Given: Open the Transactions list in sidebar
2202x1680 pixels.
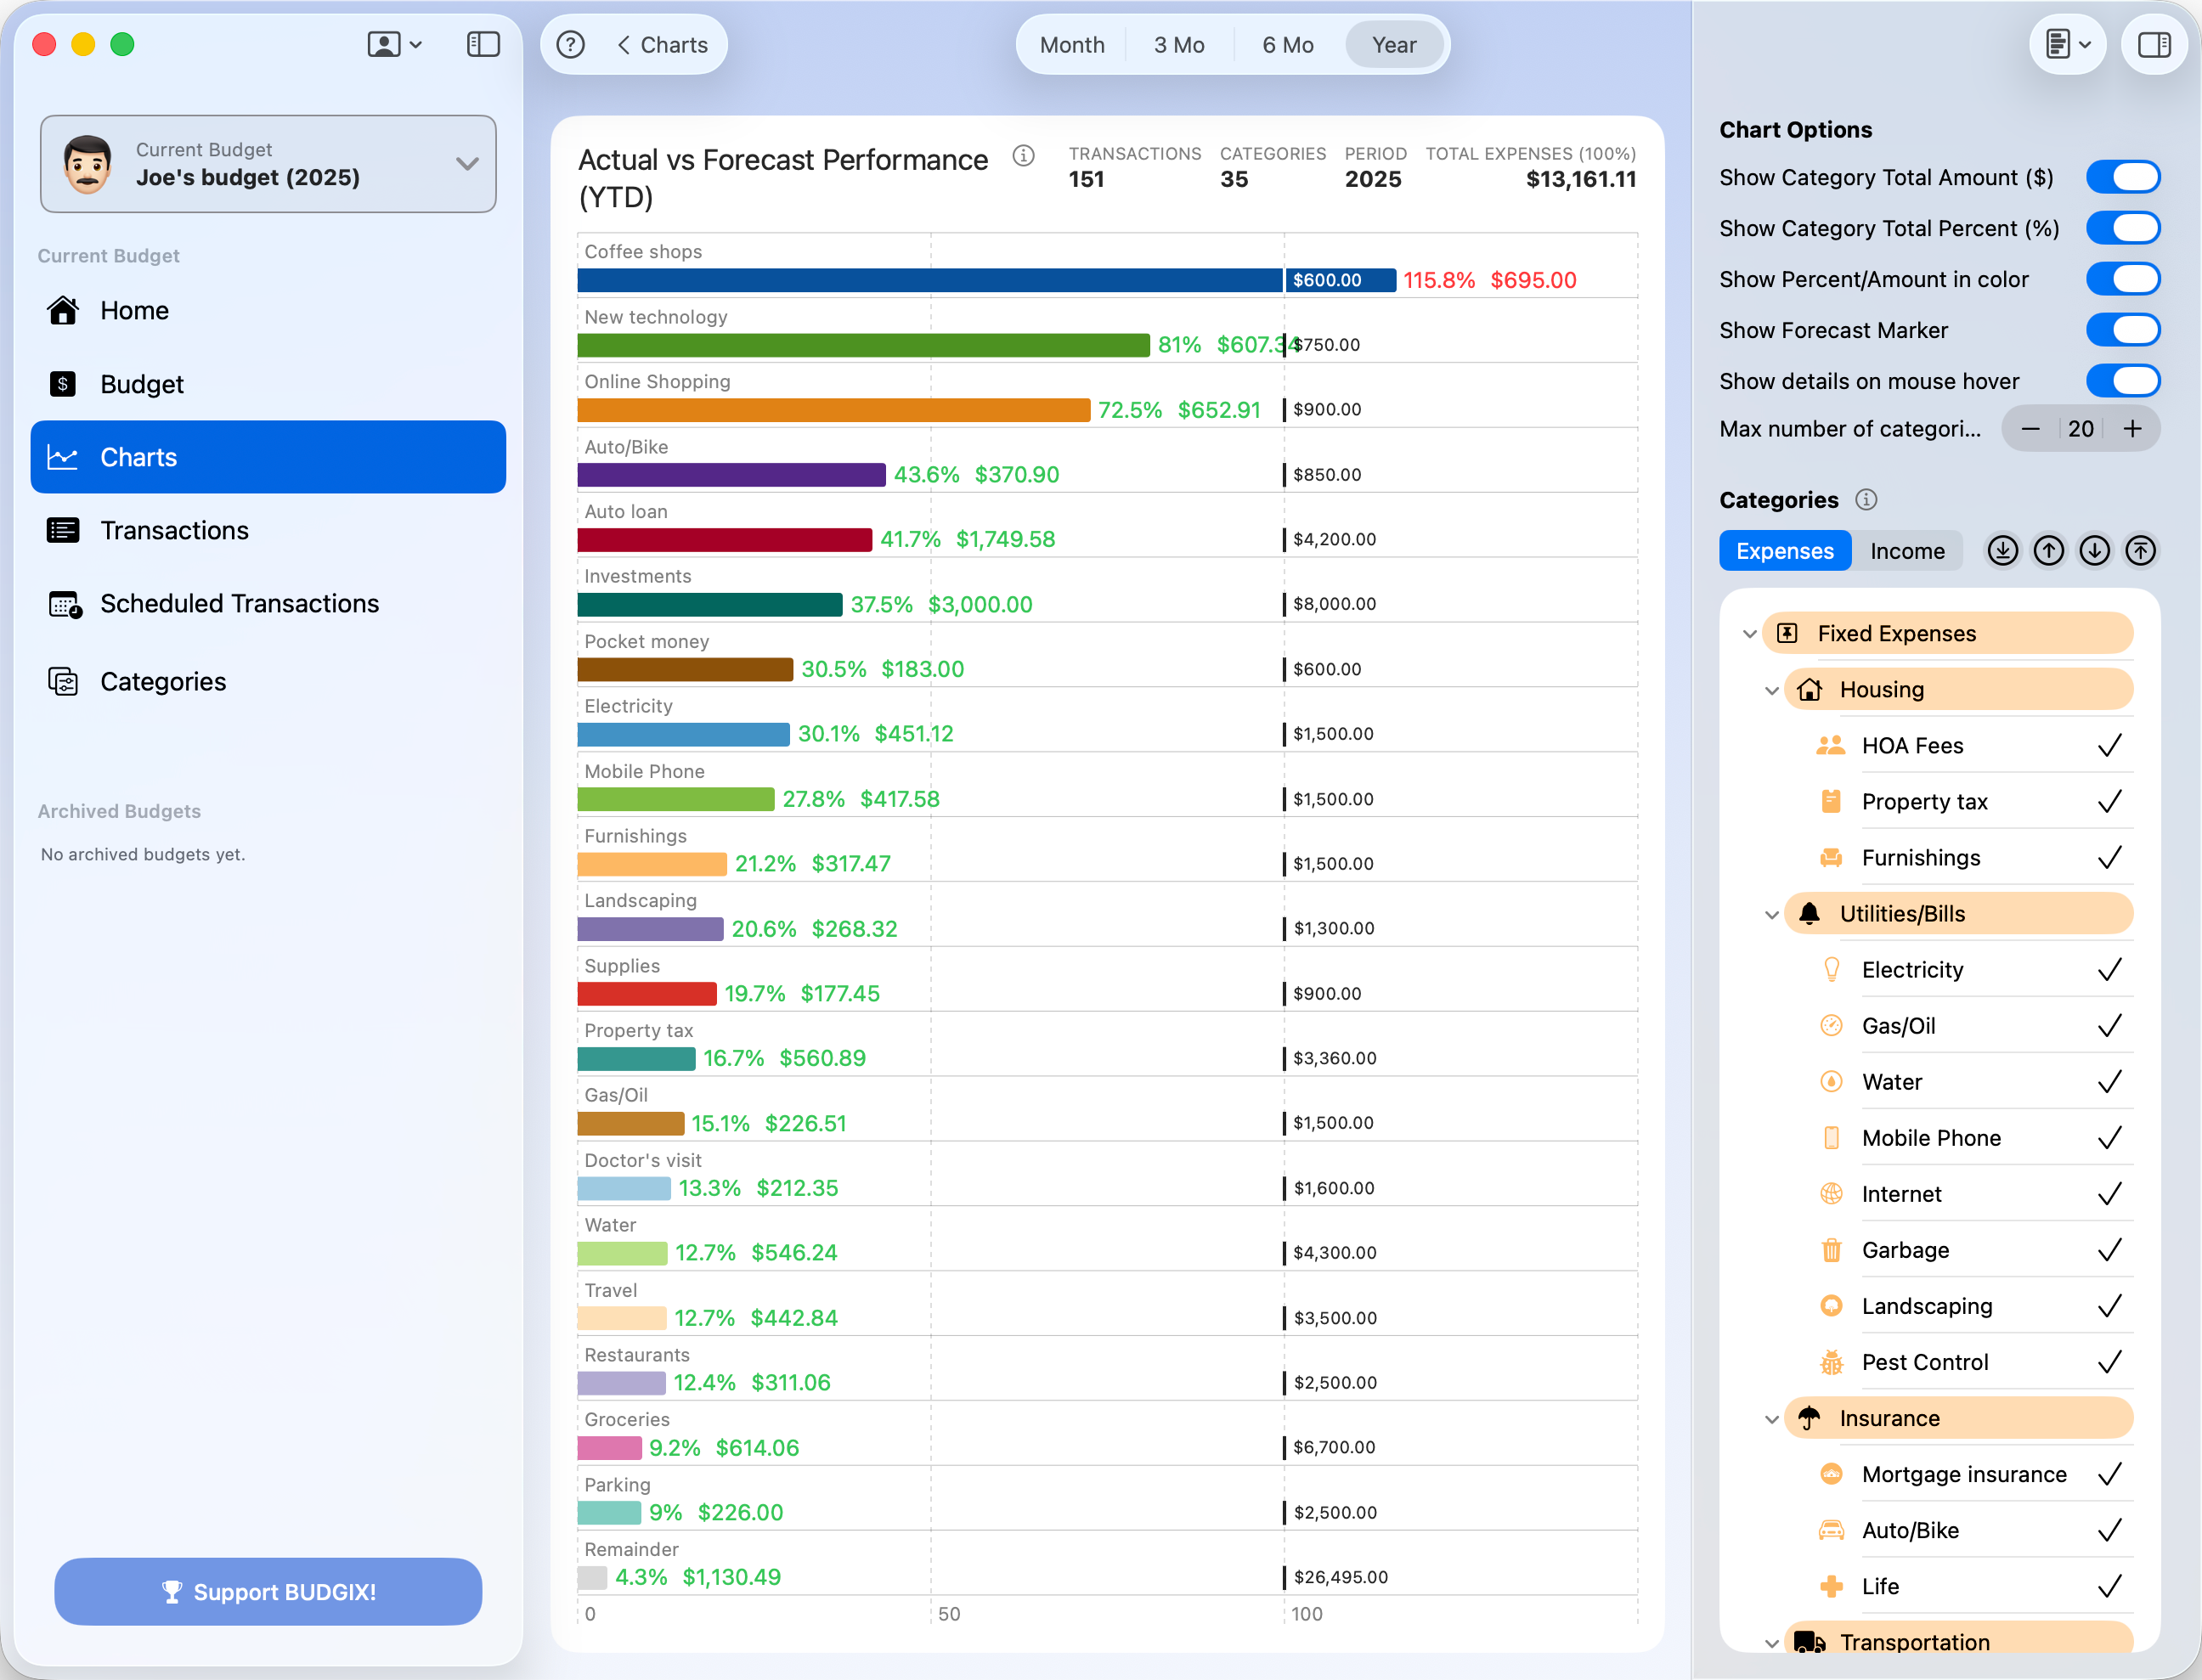Looking at the screenshot, I should (174, 531).
